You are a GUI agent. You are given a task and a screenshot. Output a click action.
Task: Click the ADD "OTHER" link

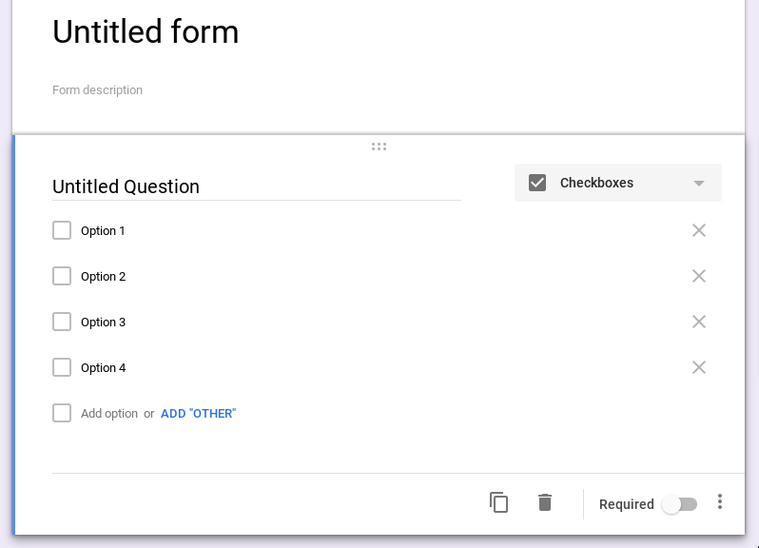[x=198, y=414]
